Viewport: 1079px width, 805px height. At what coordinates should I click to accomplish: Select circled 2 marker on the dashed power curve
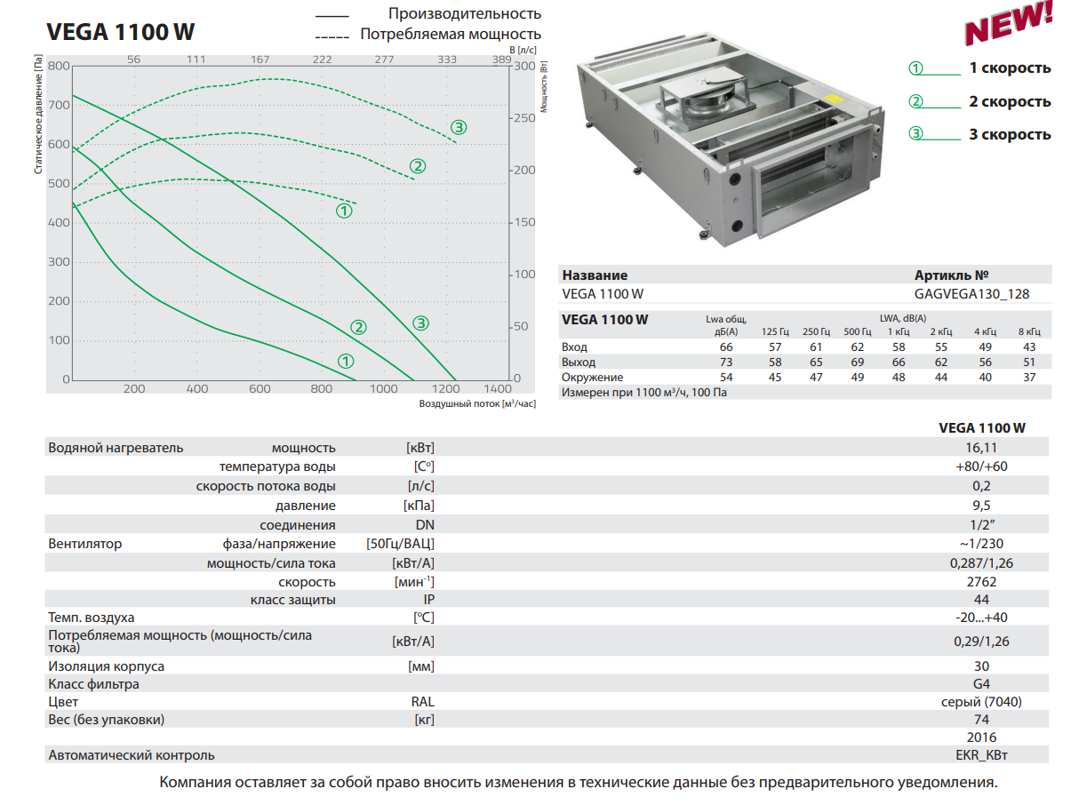coord(418,166)
